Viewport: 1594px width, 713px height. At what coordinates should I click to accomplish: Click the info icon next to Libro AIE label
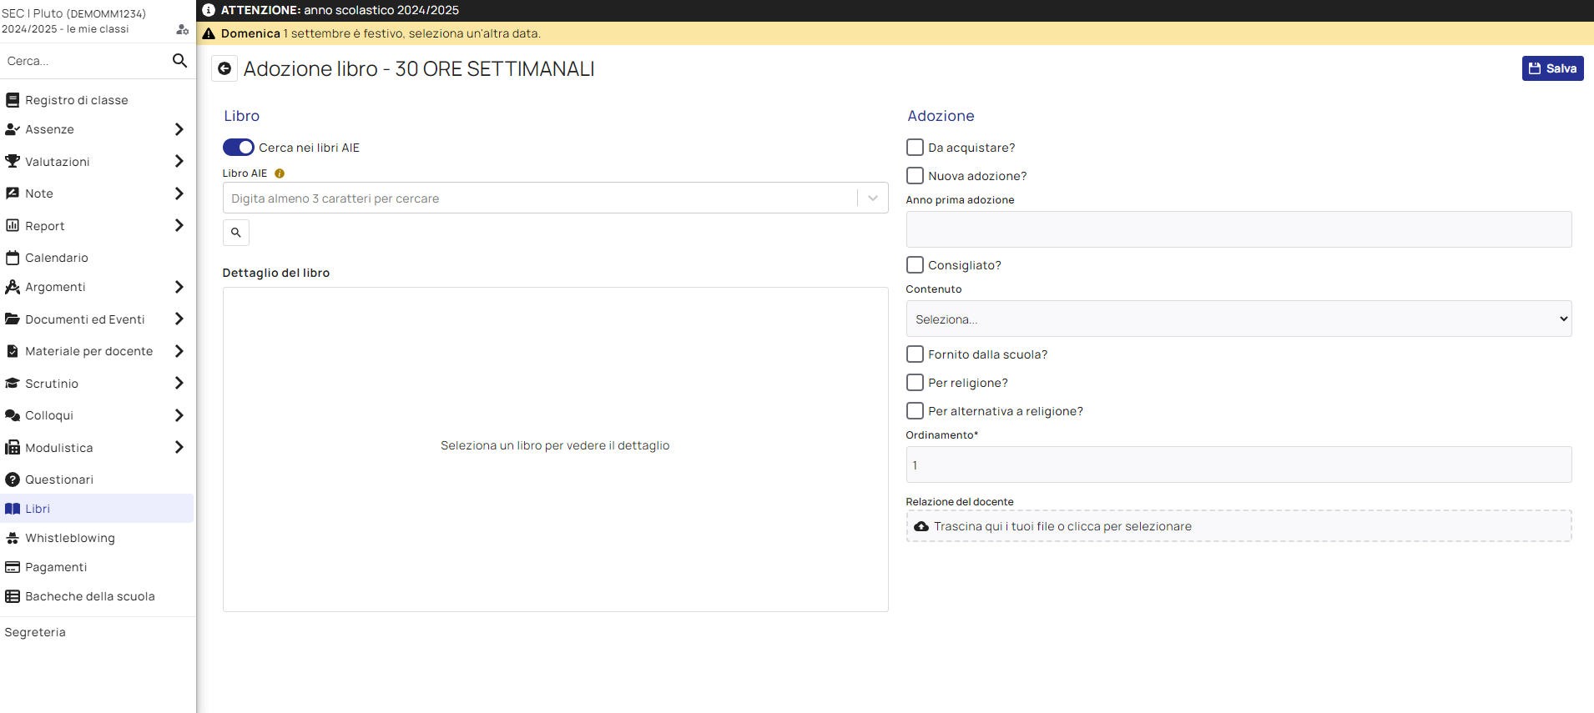[280, 173]
